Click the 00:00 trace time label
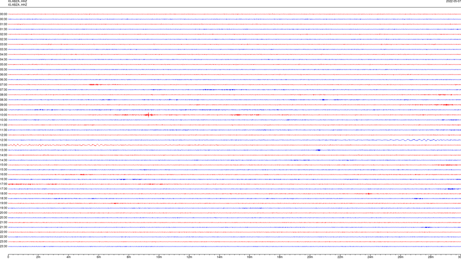Image resolution: width=461 pixels, height=259 pixels. [x=3, y=14]
